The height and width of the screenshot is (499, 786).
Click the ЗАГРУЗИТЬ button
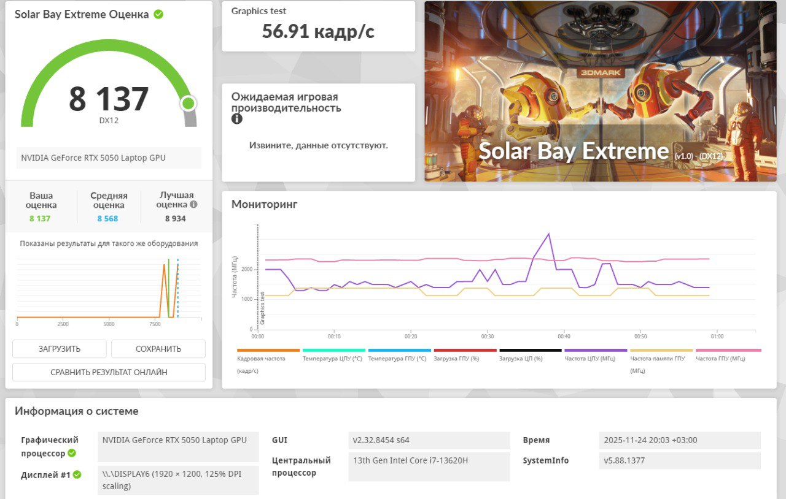click(x=60, y=349)
